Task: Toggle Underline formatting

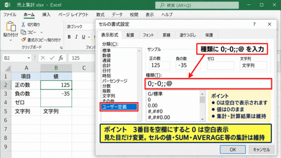Action: coord(83,37)
